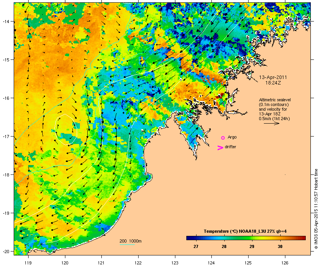Click the cyan 200m depth contour legend line
Screen dimensions: 321x266
coord(127,244)
